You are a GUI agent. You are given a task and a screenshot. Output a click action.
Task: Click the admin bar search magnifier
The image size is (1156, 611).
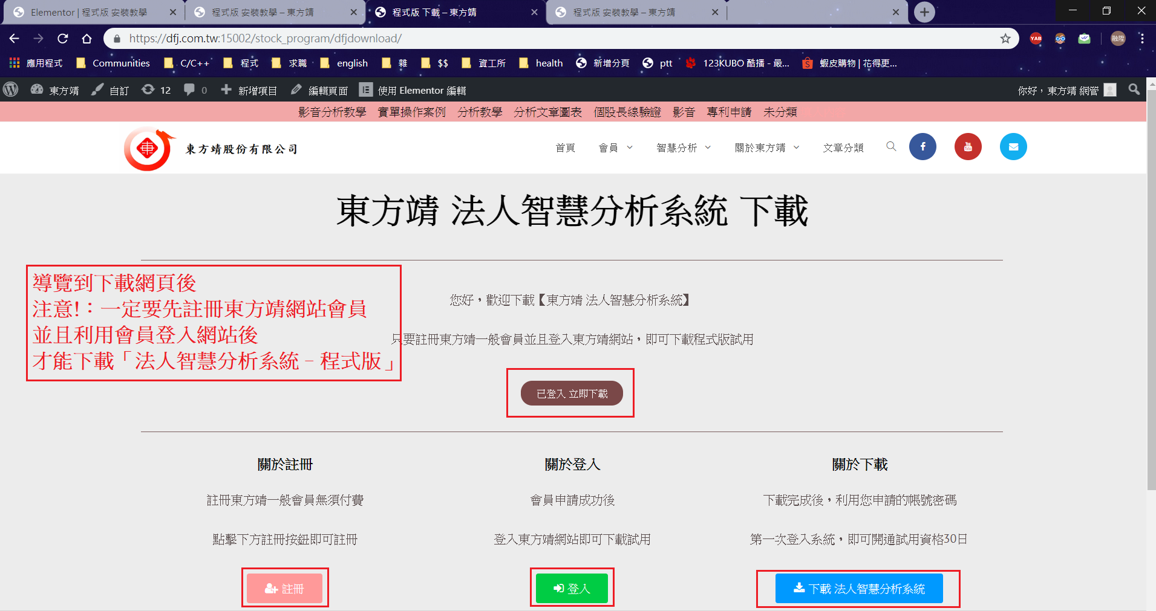1134,89
